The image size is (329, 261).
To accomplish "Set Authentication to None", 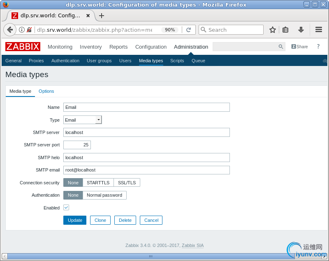I will (73, 195).
